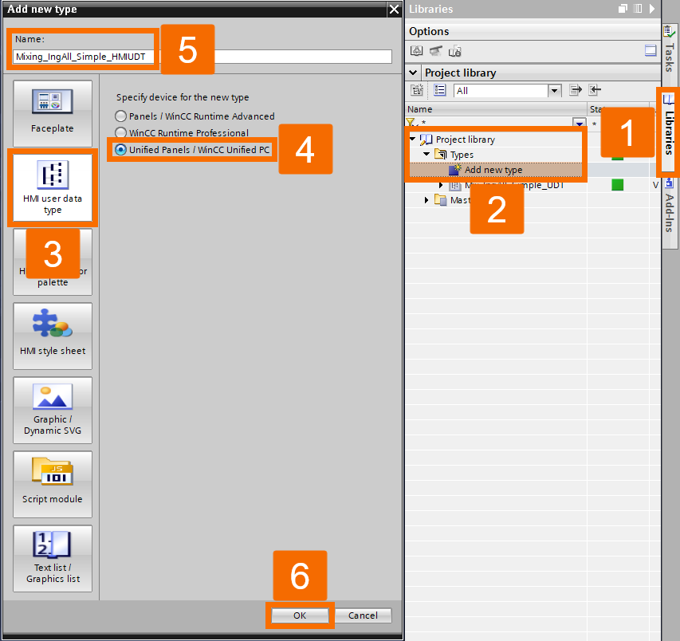
Task: Select the Script module type
Action: point(53,485)
